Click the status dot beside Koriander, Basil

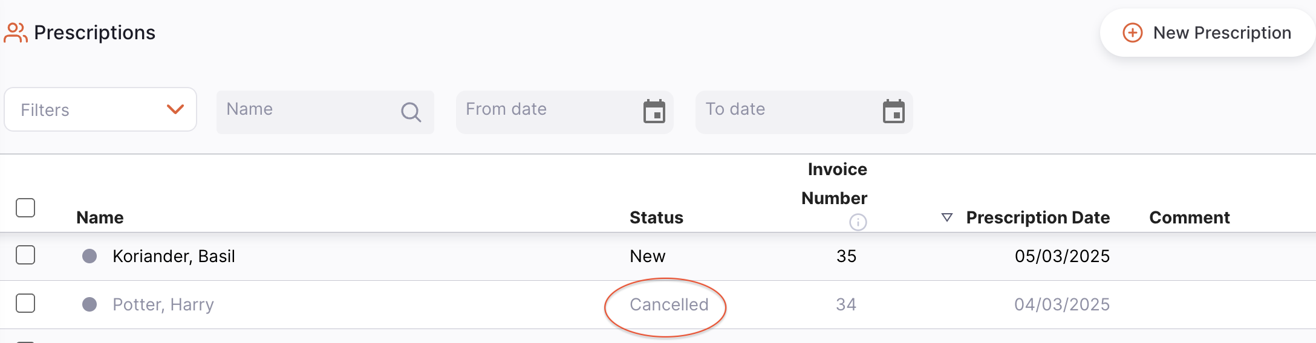[x=90, y=256]
